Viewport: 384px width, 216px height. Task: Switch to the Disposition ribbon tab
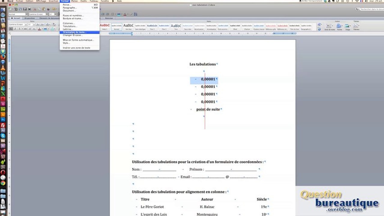coord(29,18)
